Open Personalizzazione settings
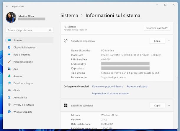180x131 pixels. (x=23, y=62)
